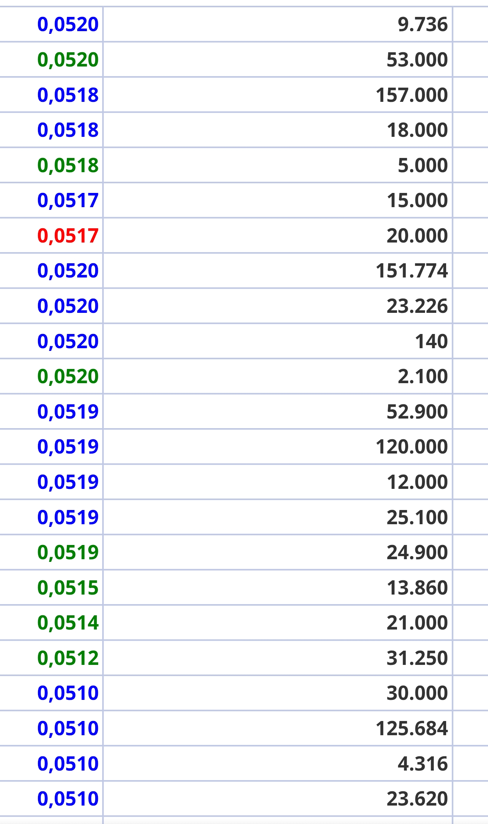The width and height of the screenshot is (488, 824).
Task: Click the green price 0,0514
Action: 68,623
